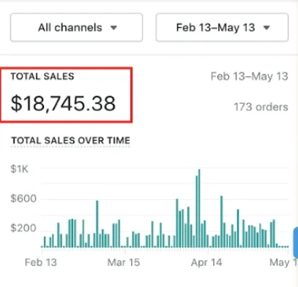The width and height of the screenshot is (298, 287).
Task: Select the tallest bar near Apr 14
Action: 199,208
